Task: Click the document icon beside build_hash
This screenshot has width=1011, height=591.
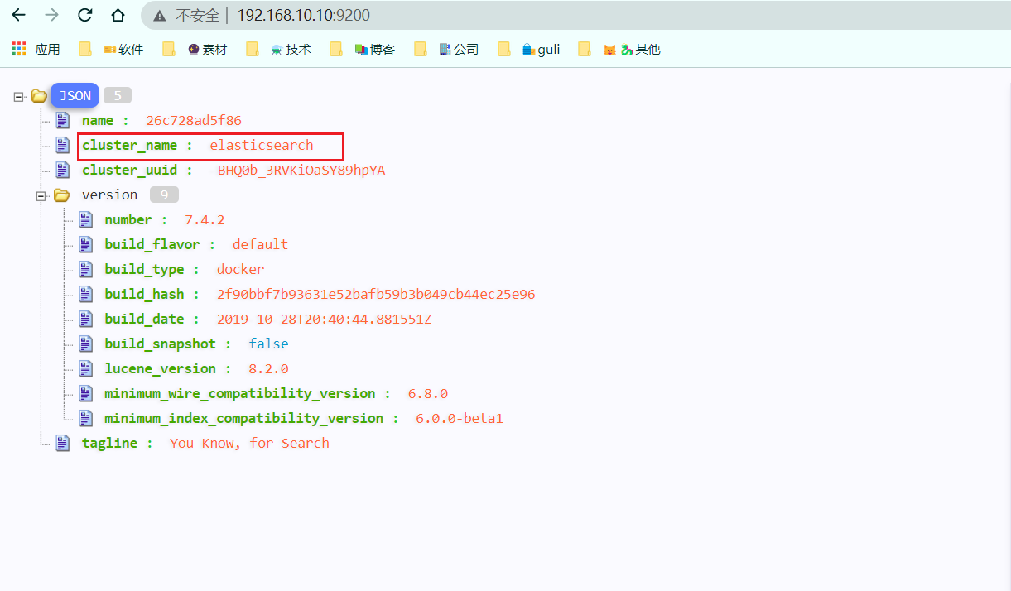Action: [86, 294]
